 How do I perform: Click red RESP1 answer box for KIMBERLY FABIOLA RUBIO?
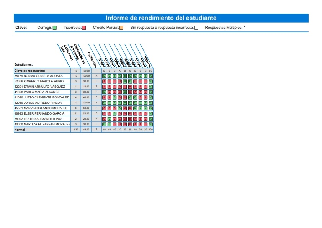[104, 81]
